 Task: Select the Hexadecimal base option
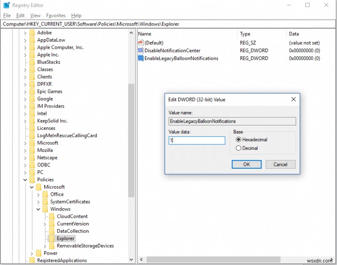pos(251,140)
